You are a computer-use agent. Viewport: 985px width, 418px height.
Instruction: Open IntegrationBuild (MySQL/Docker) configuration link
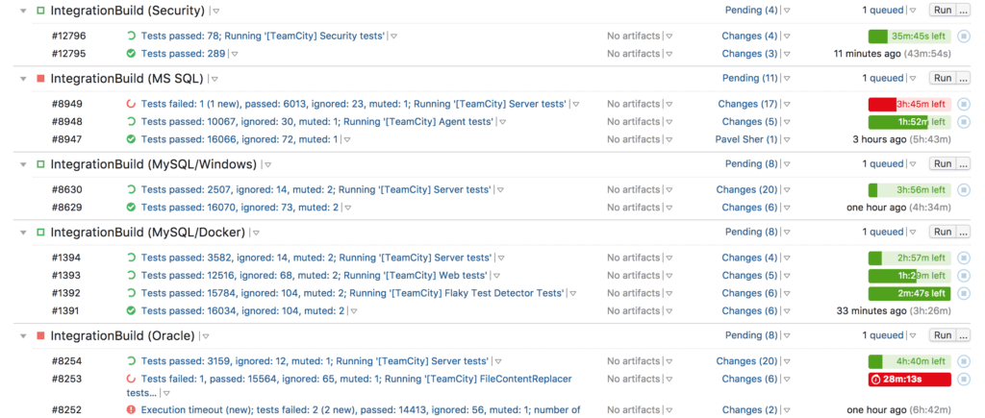(147, 233)
